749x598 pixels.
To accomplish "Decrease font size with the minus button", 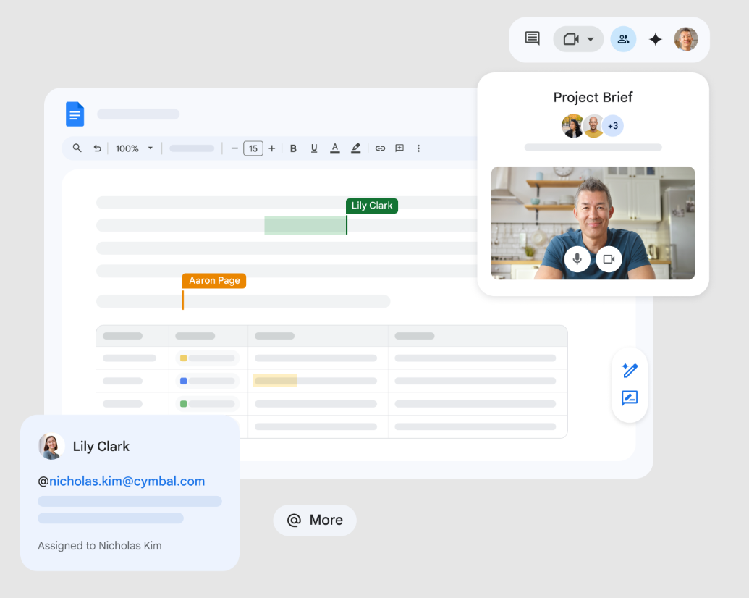I will click(234, 148).
